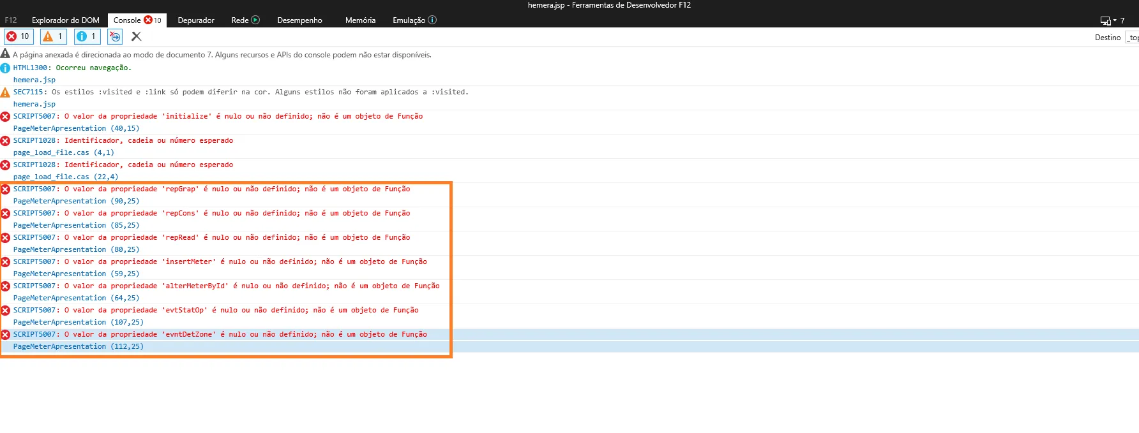Click the play icon beside Rede

255,20
